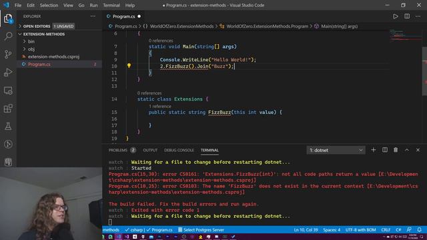Viewport: 427px width, 240px height.
Task: Click '1 UNSAVED' badge in Open Editors
Action: 63,26
